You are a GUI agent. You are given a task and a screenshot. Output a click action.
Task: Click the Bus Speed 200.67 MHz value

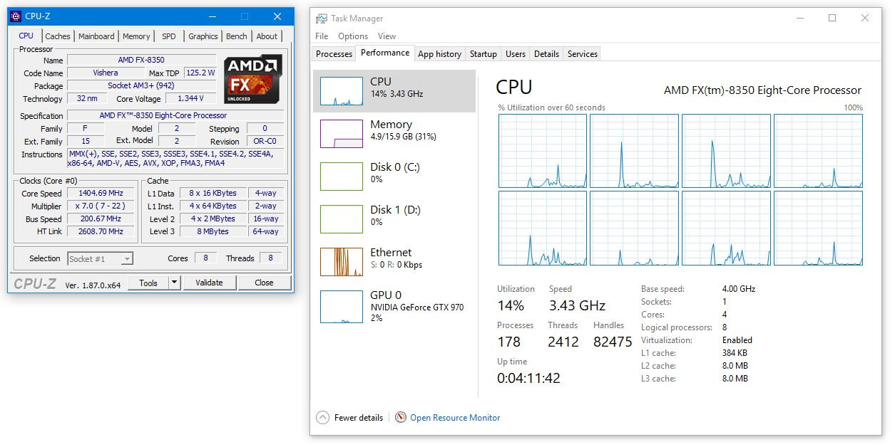(x=101, y=219)
